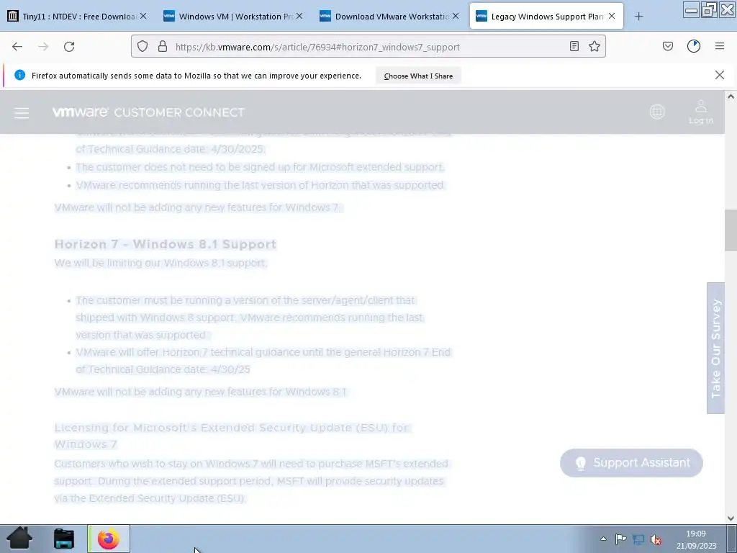Switch to the Windows VM Workstation tab
Image resolution: width=737 pixels, height=553 pixels.
point(233,17)
